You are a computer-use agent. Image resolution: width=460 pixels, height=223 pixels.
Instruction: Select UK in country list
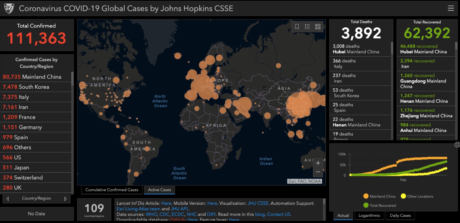pyautogui.click(x=36, y=188)
